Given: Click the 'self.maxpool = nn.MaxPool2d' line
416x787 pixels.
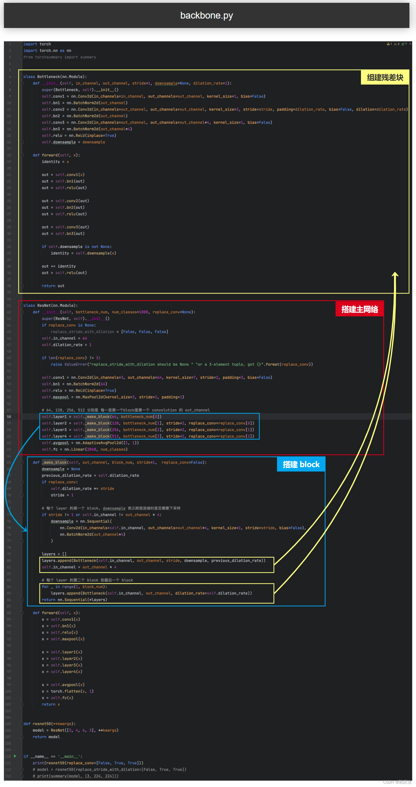Looking at the screenshot, I should 113,397.
